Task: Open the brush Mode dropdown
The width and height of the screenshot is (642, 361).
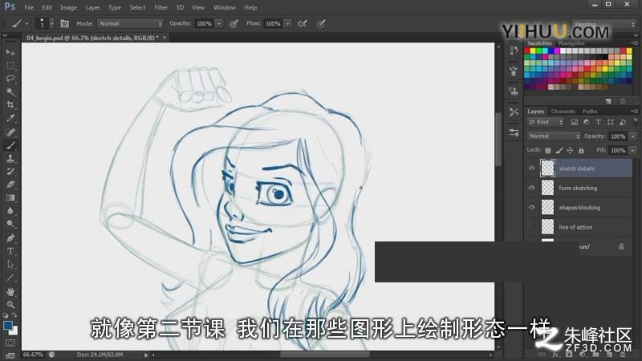Action: click(x=130, y=24)
